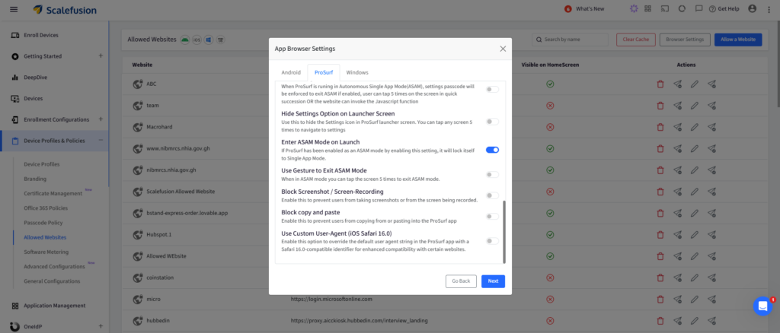Open Certificate Management submenu item
This screenshot has width=780, height=333.
[x=53, y=194]
